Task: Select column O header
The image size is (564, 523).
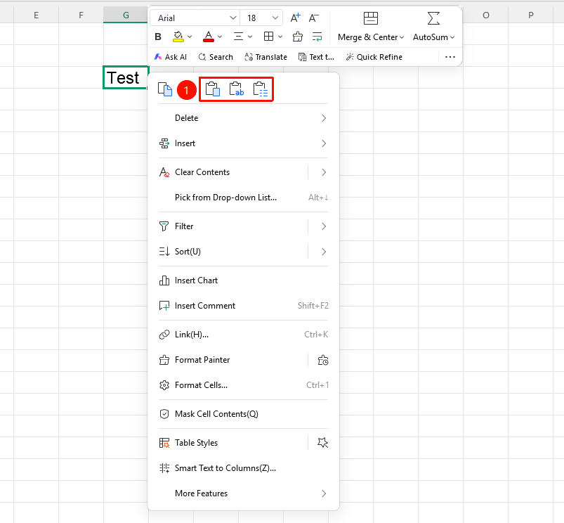Action: click(485, 15)
